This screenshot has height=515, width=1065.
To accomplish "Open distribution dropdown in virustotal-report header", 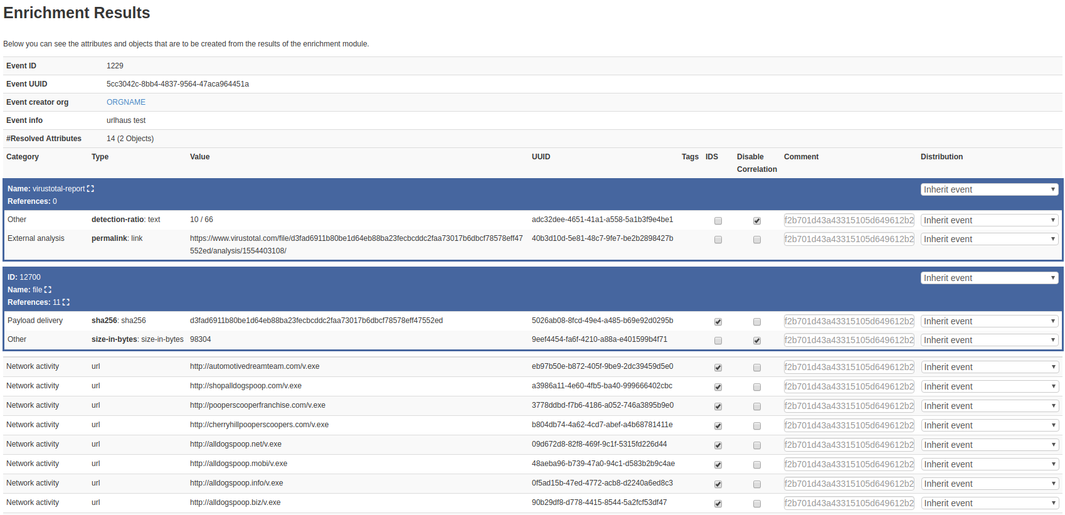I will click(989, 189).
